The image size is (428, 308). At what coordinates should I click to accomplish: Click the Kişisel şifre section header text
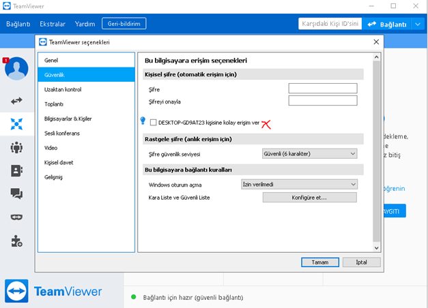(x=190, y=74)
